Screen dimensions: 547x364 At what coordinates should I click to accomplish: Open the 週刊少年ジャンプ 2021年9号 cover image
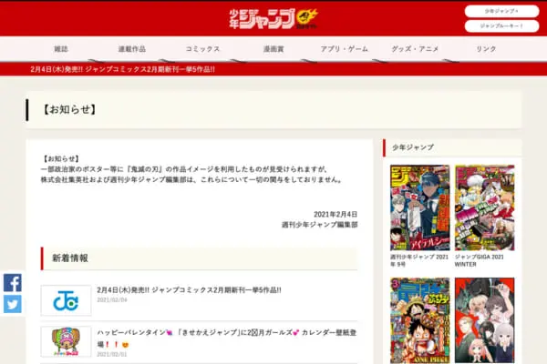coord(420,207)
